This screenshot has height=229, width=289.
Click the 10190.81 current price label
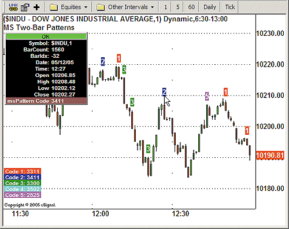tap(270, 156)
